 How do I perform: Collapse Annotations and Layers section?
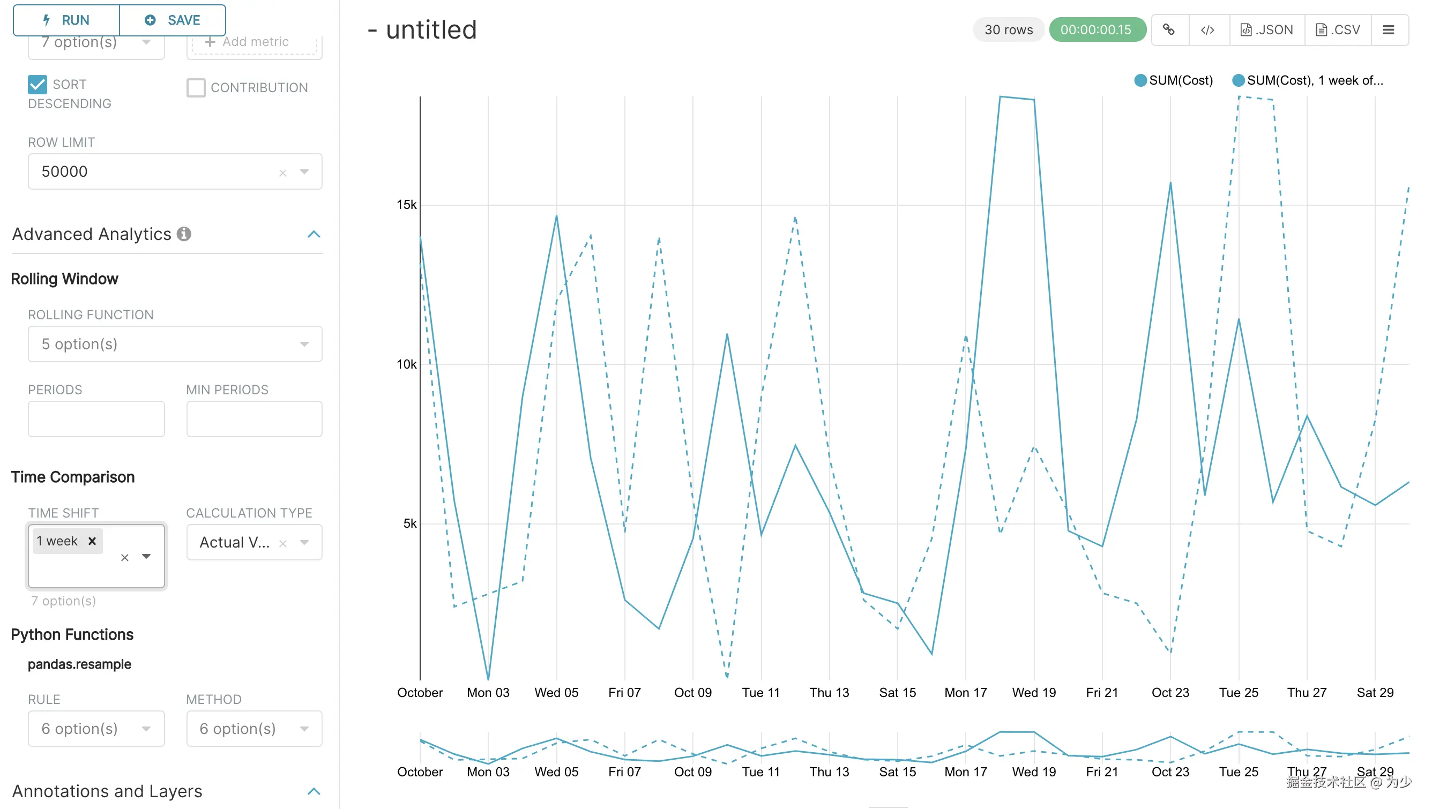tap(314, 791)
